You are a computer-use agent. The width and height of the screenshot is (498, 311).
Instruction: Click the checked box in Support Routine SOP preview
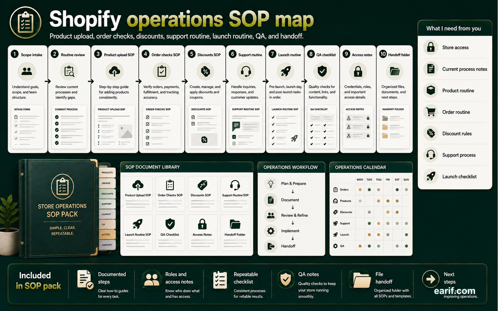pyautogui.click(x=234, y=137)
